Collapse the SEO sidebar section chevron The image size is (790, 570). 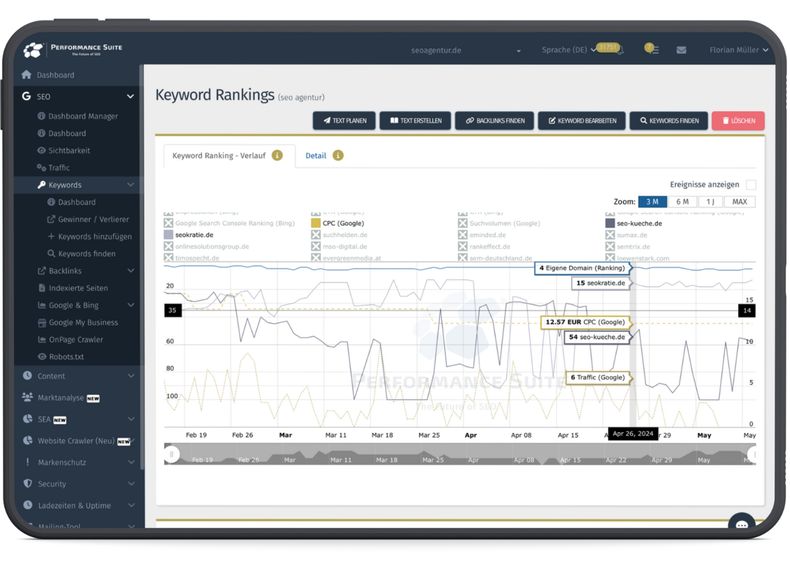click(x=130, y=96)
